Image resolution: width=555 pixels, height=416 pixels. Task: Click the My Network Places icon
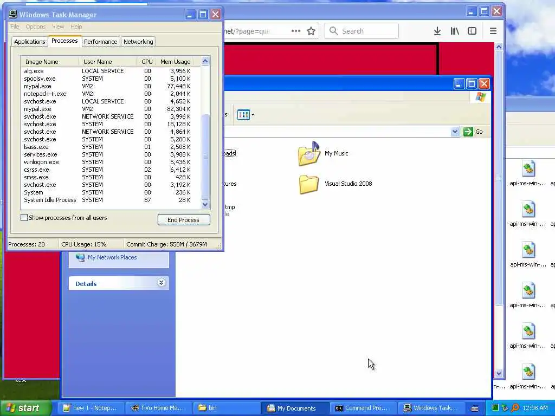point(80,257)
